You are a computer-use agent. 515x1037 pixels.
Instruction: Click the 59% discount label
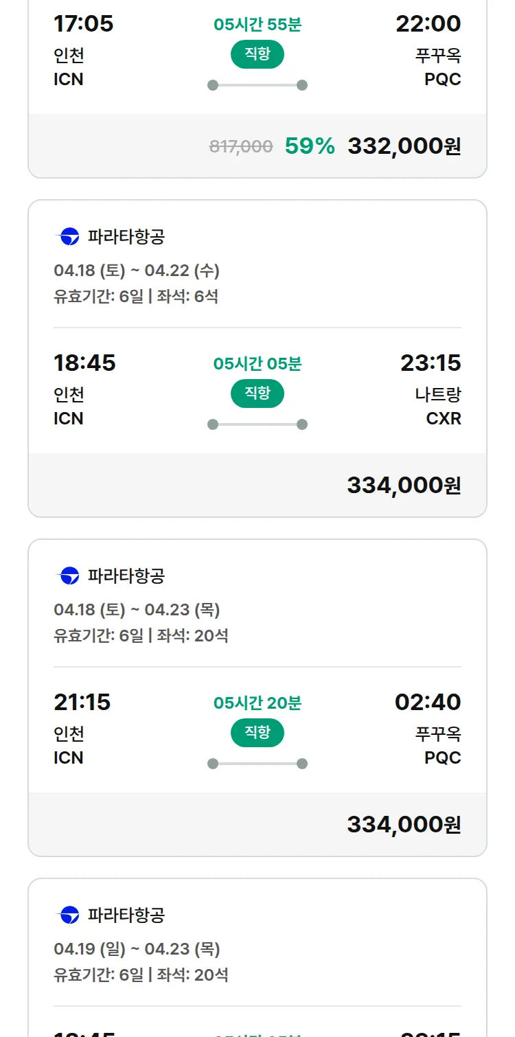(310, 146)
